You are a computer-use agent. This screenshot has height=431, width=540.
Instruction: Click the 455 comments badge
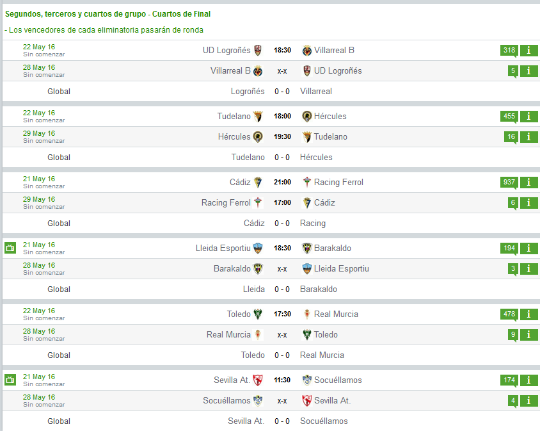click(x=509, y=116)
